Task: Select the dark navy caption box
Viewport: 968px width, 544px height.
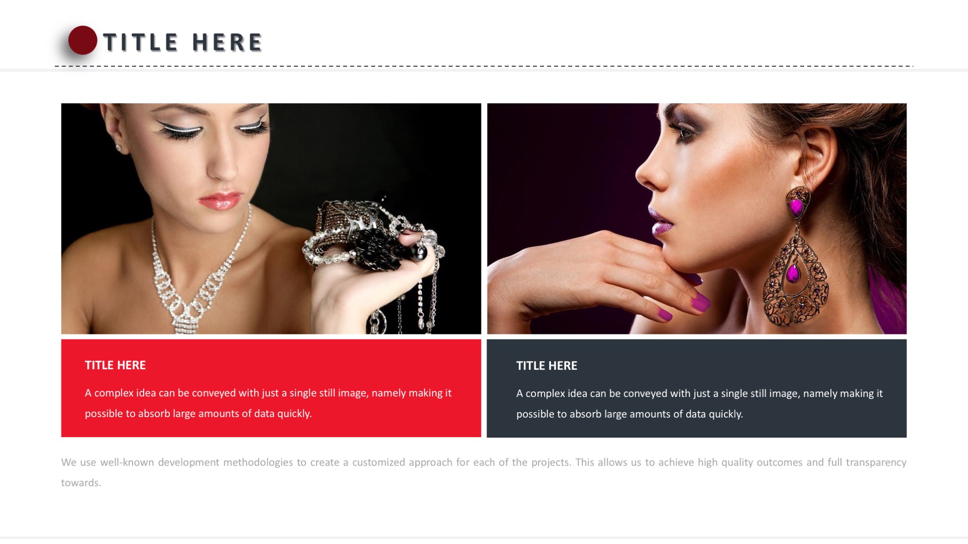Action: [x=697, y=388]
